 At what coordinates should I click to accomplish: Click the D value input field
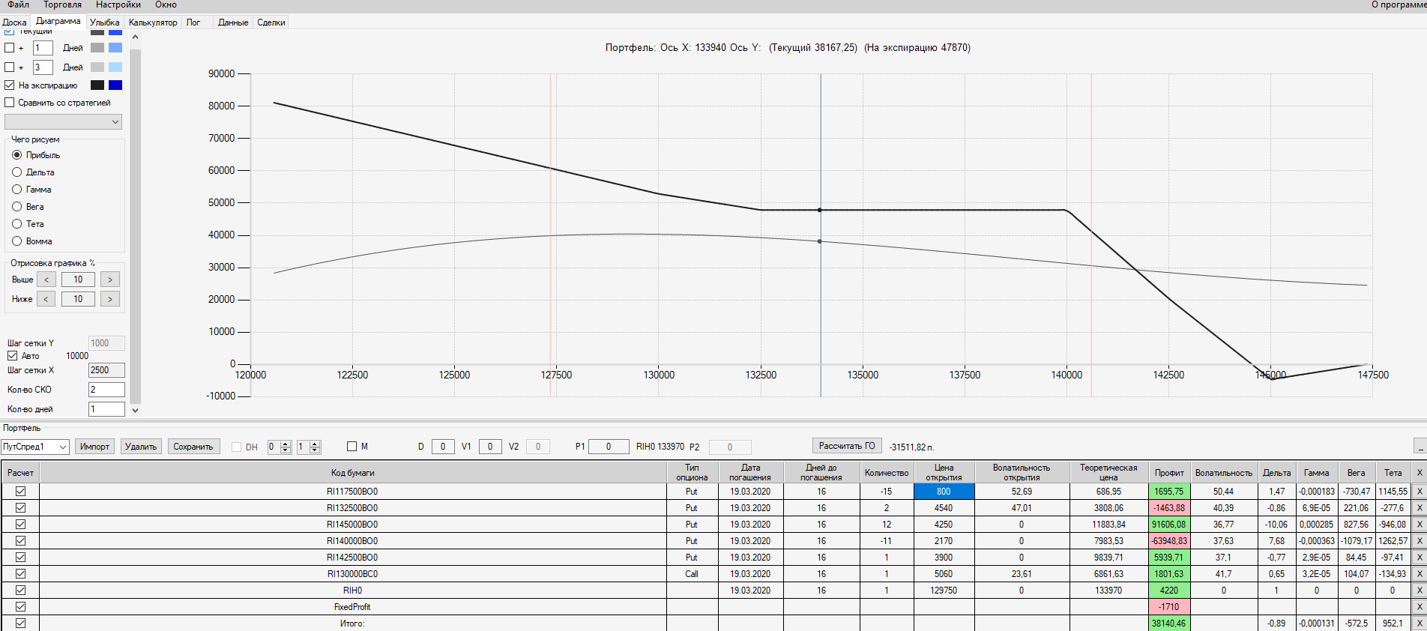tap(443, 447)
